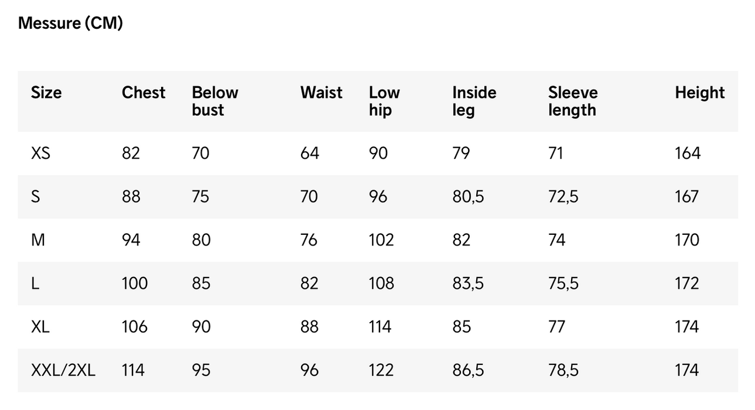Image resolution: width=755 pixels, height=410 pixels.
Task: Click the Waist column header
Action: 322,93
